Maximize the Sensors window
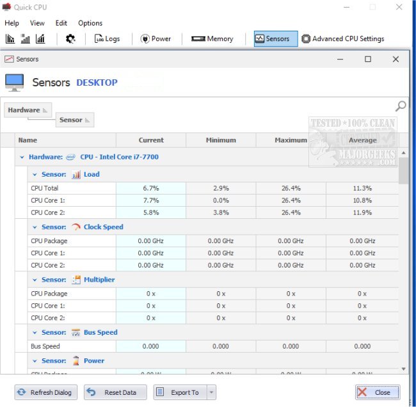416x407 pixels. pyautogui.click(x=368, y=59)
